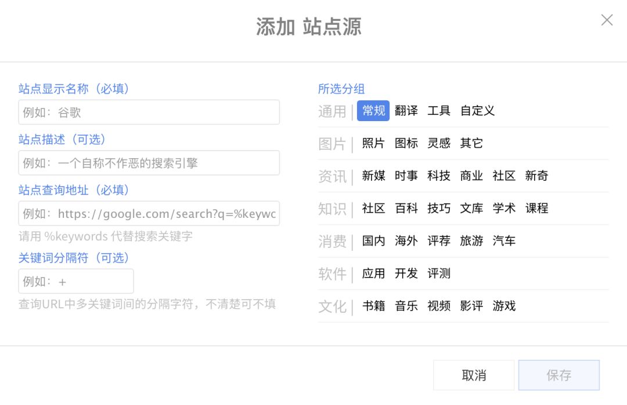Image resolution: width=627 pixels, height=405 pixels.
Task: Pick the 自定义 group
Action: (477, 111)
